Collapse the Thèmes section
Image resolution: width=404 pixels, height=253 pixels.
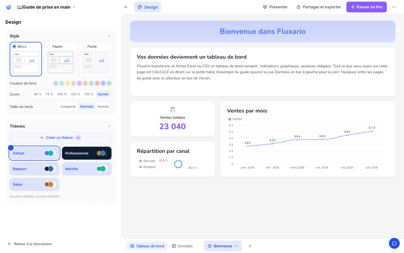(109, 126)
